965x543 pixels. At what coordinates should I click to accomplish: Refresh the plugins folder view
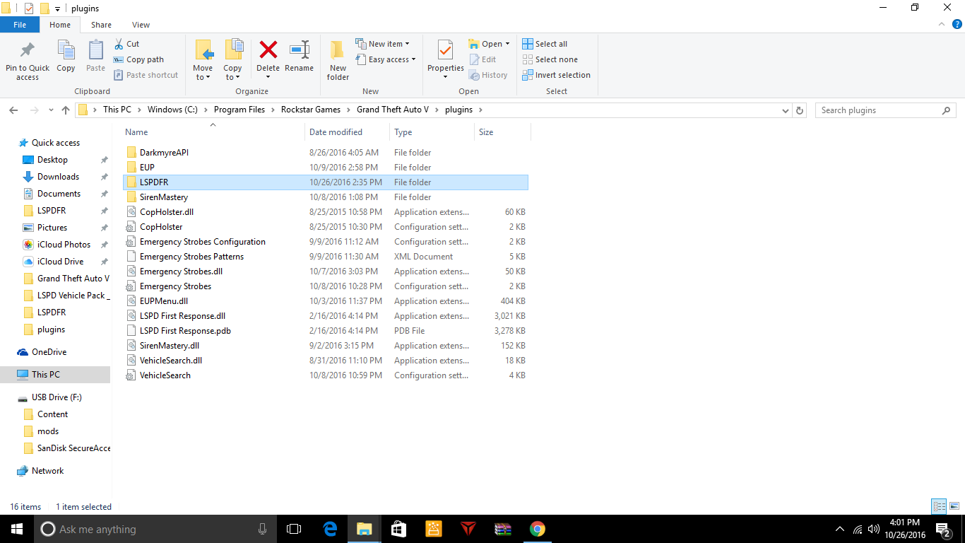click(x=800, y=110)
